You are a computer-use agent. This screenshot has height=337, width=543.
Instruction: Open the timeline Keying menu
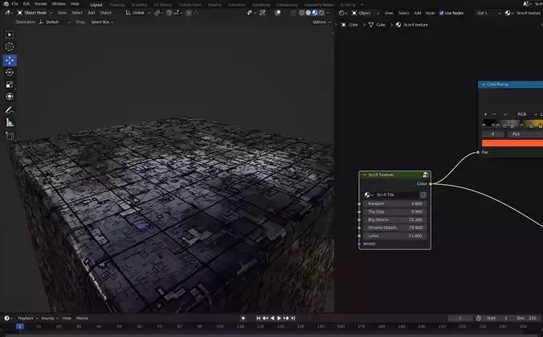[x=49, y=318]
